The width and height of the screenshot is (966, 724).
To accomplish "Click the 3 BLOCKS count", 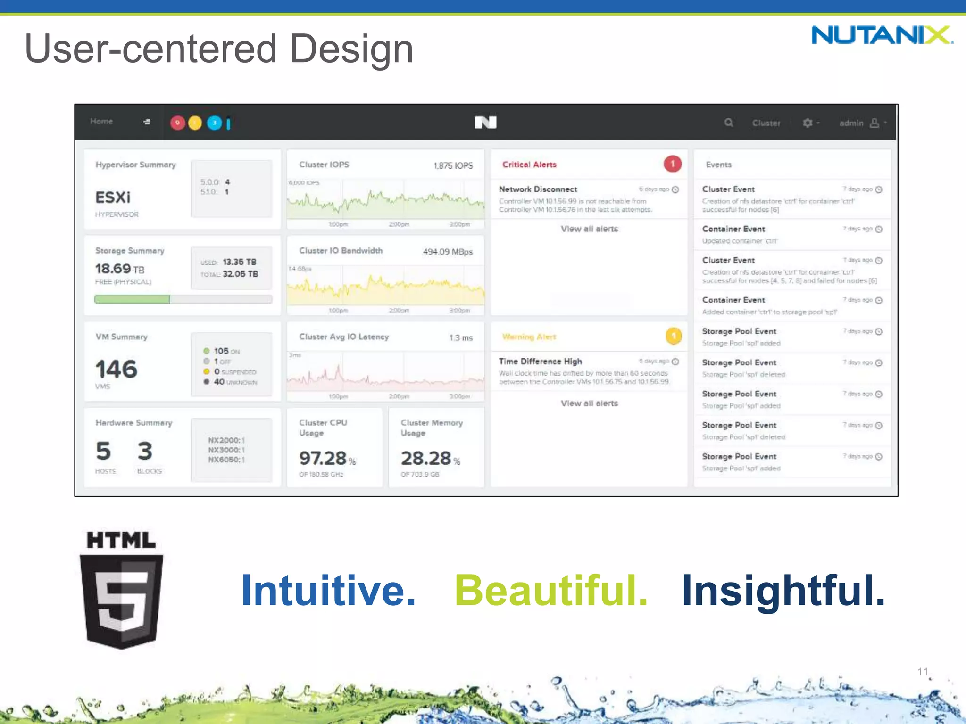I will click(x=145, y=451).
